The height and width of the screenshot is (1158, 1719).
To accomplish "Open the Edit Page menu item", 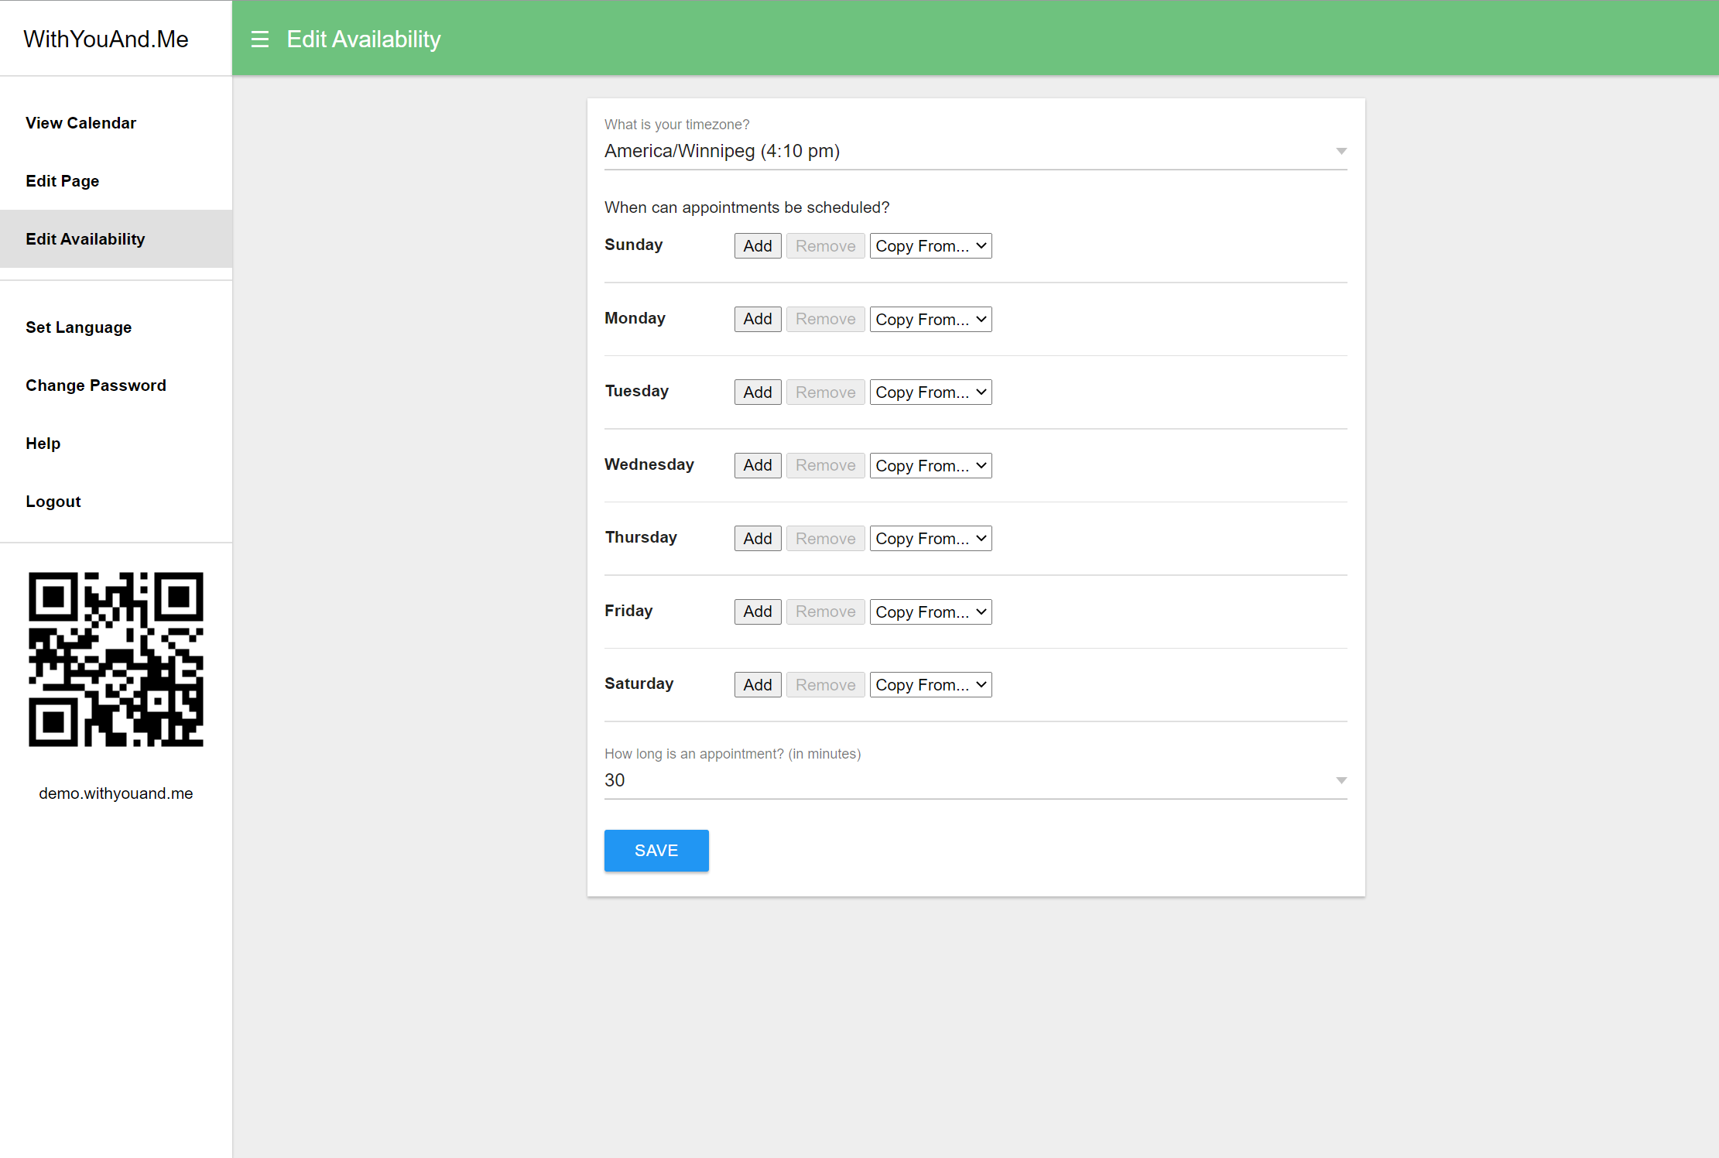I will 62,181.
